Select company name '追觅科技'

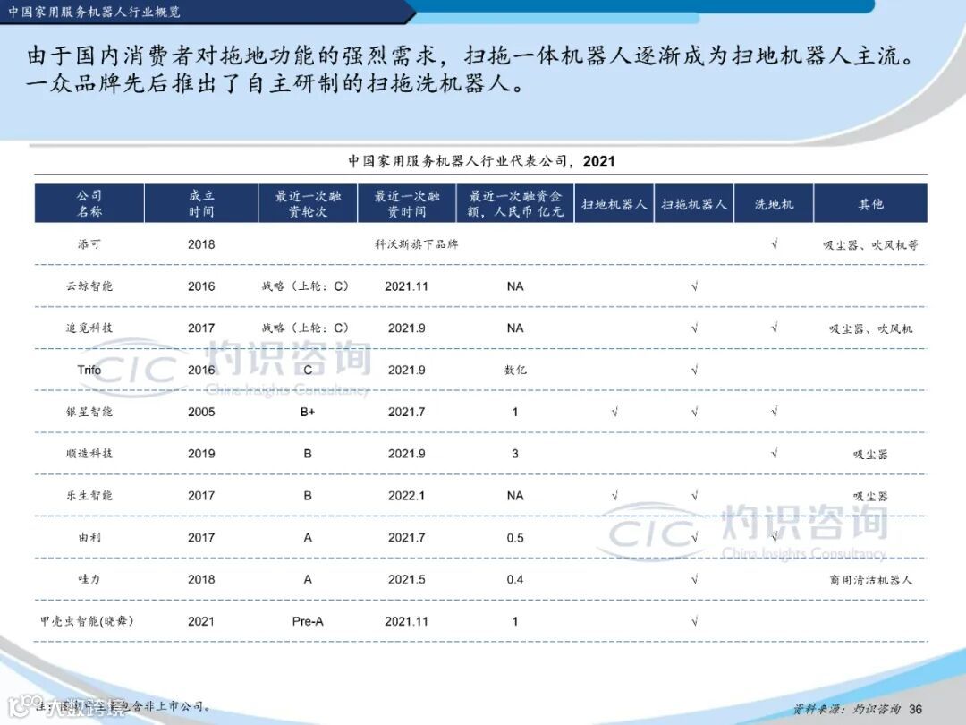(89, 328)
